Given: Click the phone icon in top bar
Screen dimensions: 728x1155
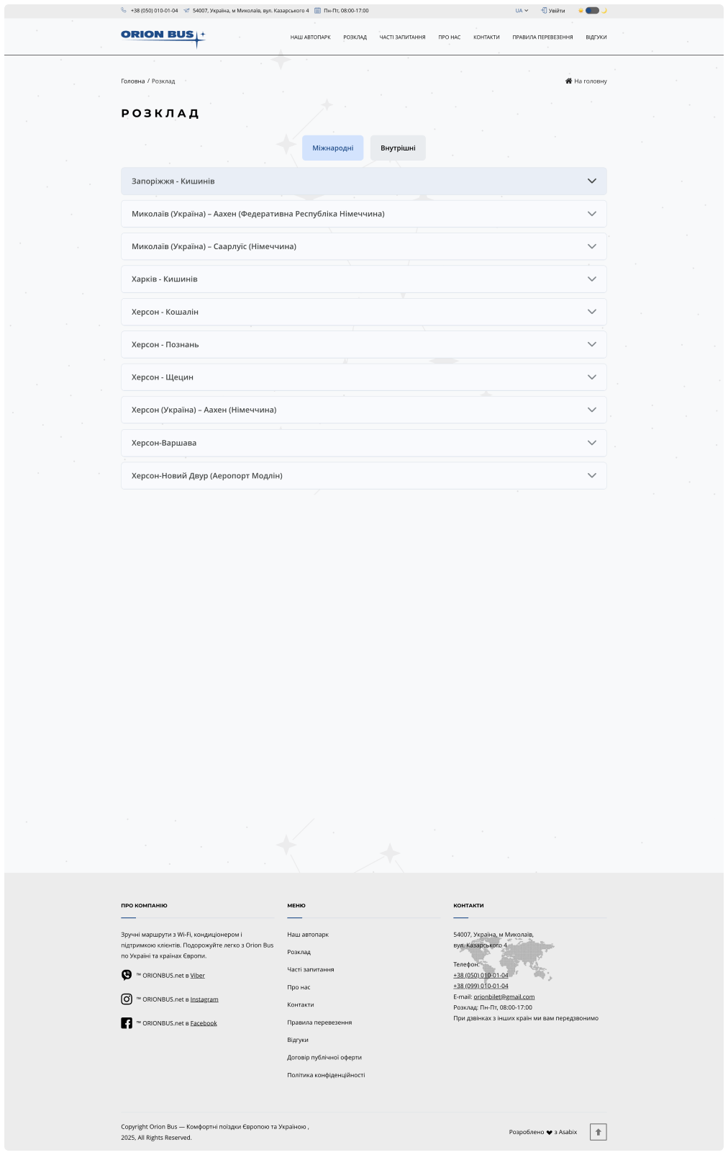Looking at the screenshot, I should [x=124, y=11].
